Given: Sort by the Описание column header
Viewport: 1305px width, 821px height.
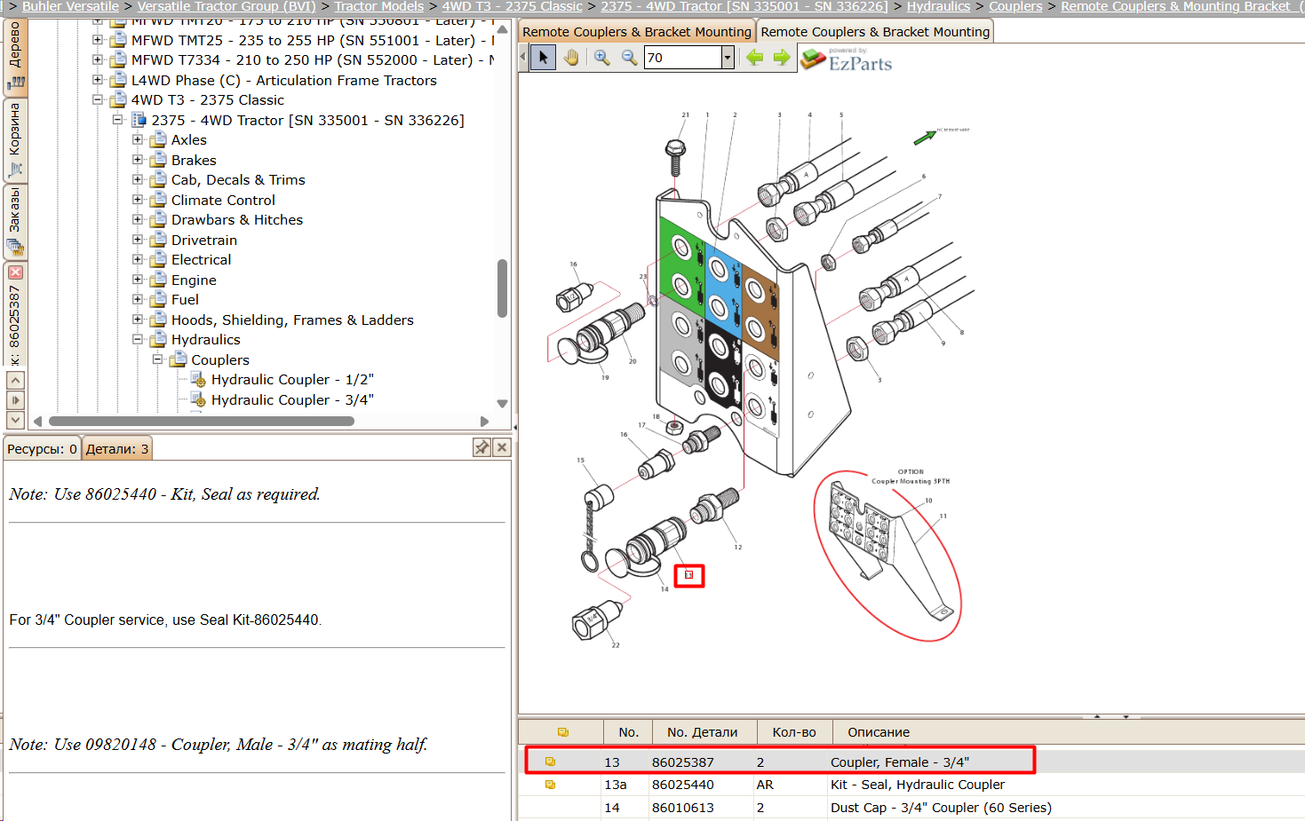Looking at the screenshot, I should (879, 732).
